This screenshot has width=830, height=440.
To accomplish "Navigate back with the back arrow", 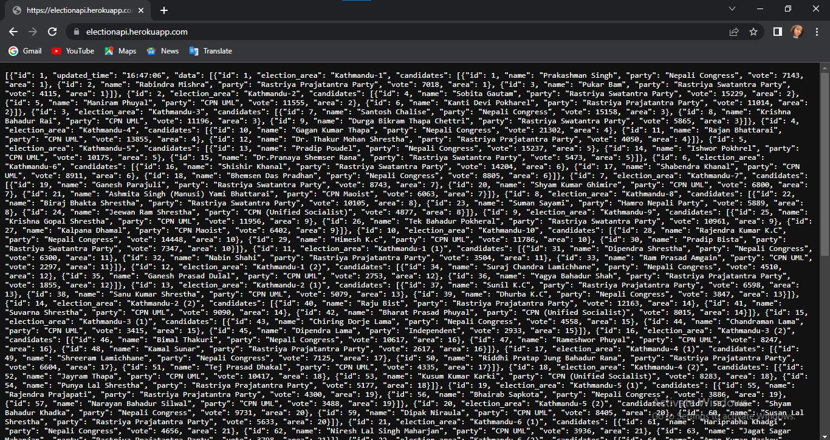I will click(x=13, y=32).
